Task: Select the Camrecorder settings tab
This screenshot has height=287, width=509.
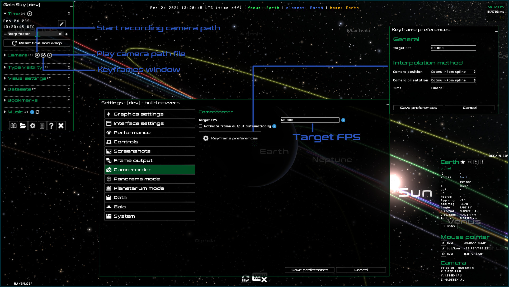Action: click(133, 169)
